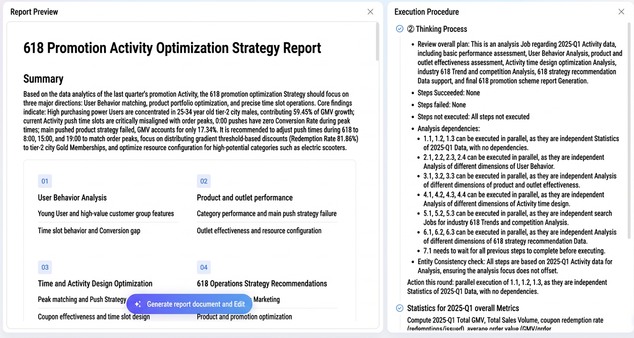This screenshot has width=634, height=338.
Task: Click the '1.1, 1.2, 1.3 can be executed' bullet
Action: [521, 143]
